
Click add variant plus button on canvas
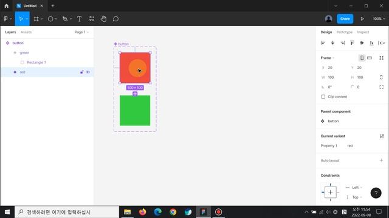click(x=135, y=94)
